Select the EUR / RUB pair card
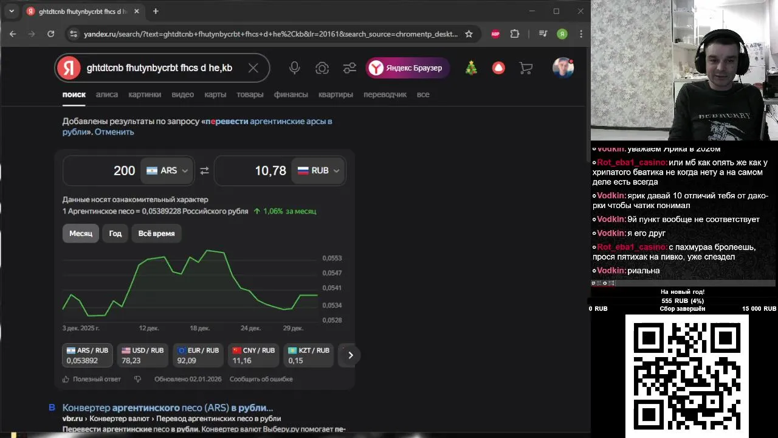Viewport: 778px width, 438px height. [x=198, y=355]
